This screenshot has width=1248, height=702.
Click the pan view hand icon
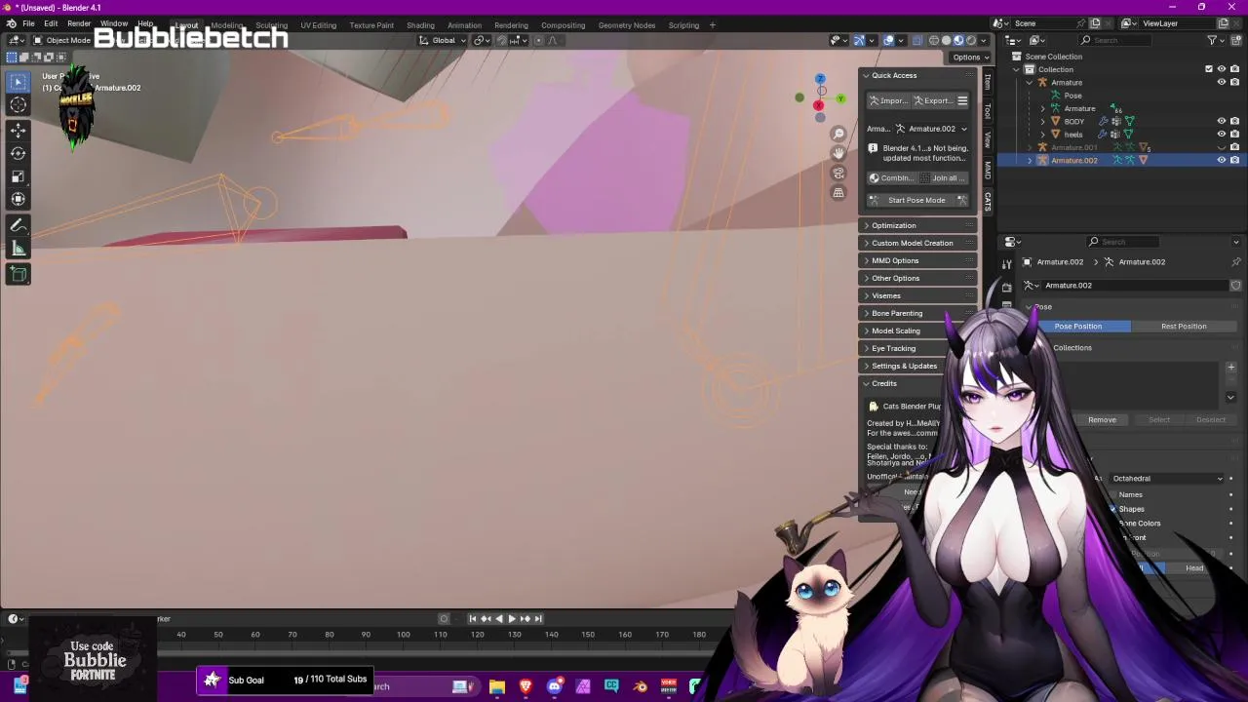838,153
